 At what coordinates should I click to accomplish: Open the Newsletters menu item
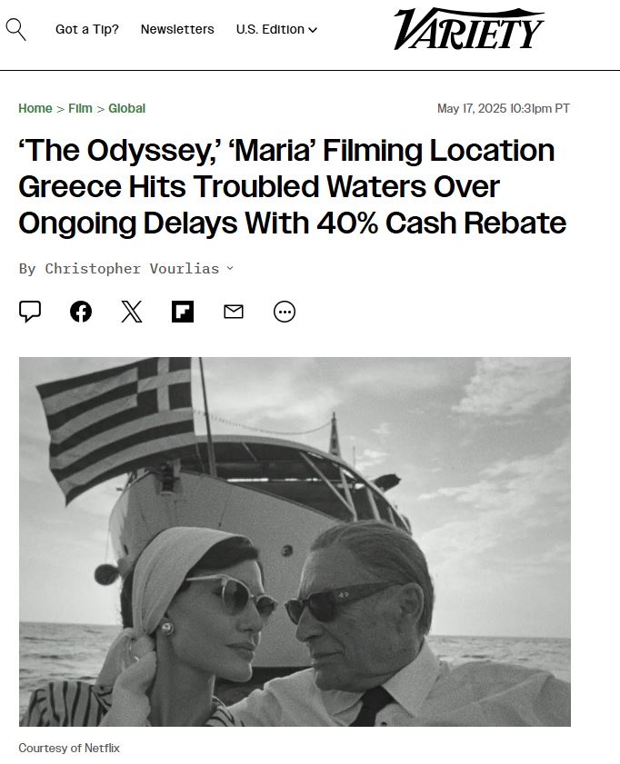coord(177,29)
